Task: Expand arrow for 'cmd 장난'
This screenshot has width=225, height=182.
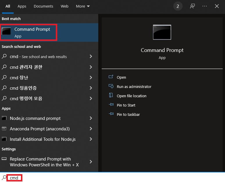Action: (91, 78)
